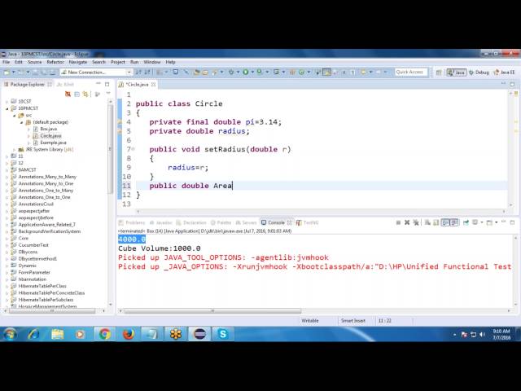Toggle Scroll Lock in Console toolbar
This screenshot has height=391, width=521.
[436, 222]
